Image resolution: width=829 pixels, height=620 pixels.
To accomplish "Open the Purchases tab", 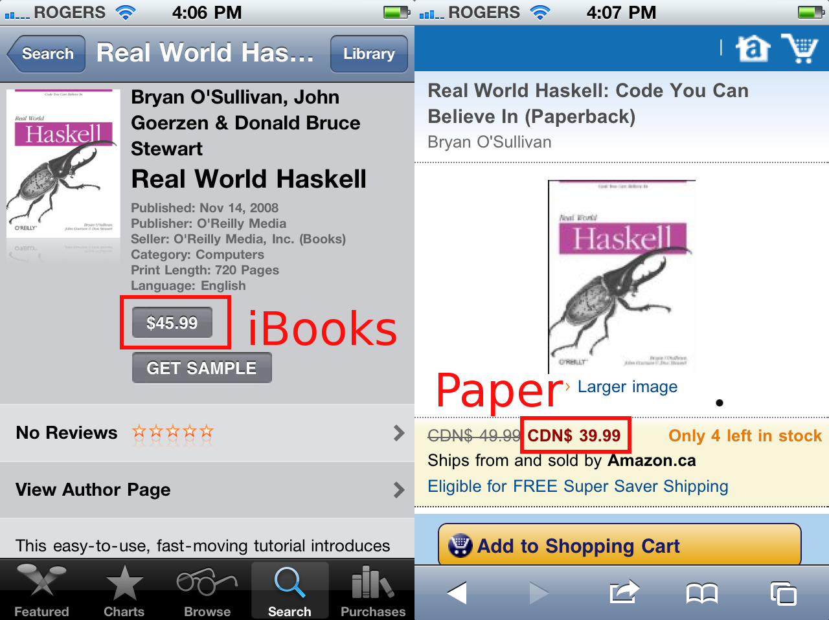I will click(373, 590).
